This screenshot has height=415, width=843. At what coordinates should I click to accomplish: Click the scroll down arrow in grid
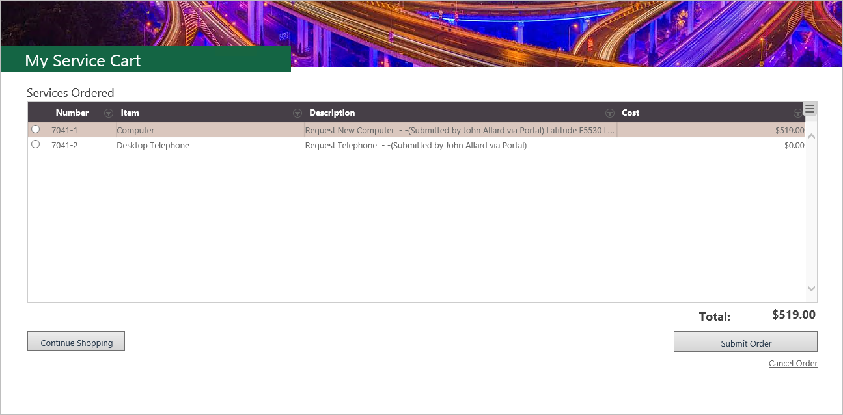pos(811,288)
